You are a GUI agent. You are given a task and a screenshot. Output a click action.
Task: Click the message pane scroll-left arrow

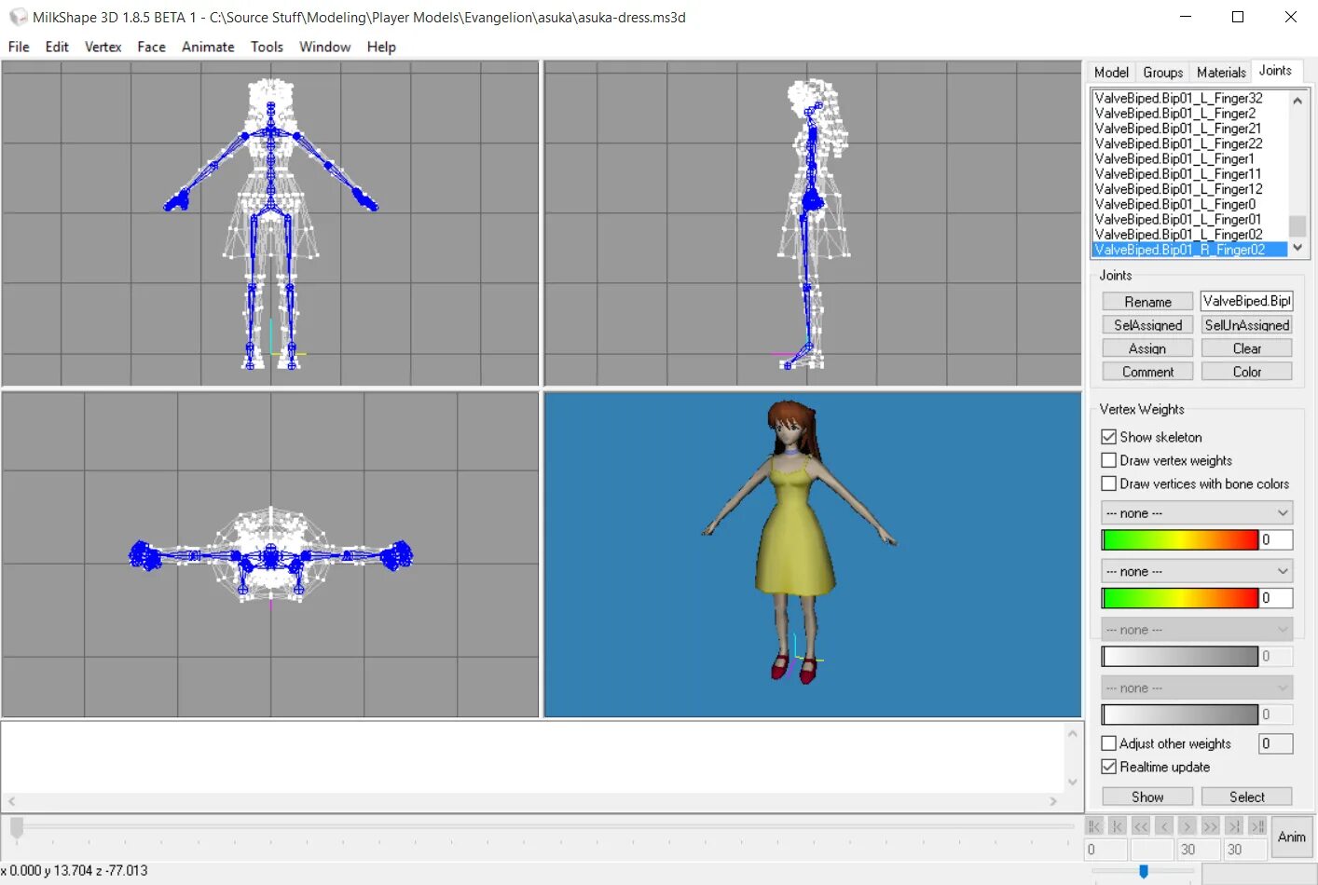pos(11,801)
